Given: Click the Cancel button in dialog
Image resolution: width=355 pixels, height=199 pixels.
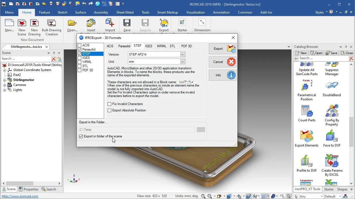Looking at the screenshot, I should 223,62.
